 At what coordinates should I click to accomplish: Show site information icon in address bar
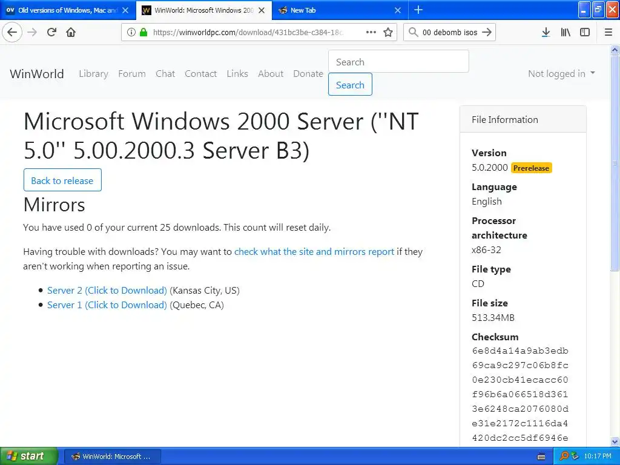click(x=131, y=32)
